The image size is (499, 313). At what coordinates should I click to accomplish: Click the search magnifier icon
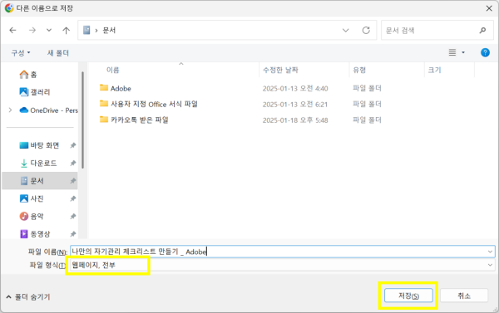coord(482,30)
